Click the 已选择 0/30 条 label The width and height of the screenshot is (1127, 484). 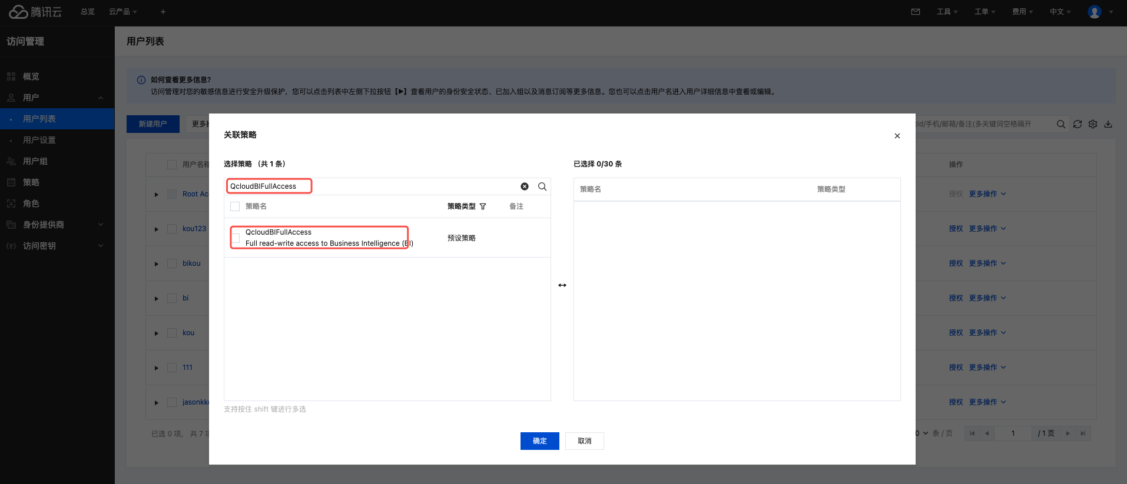coord(598,164)
